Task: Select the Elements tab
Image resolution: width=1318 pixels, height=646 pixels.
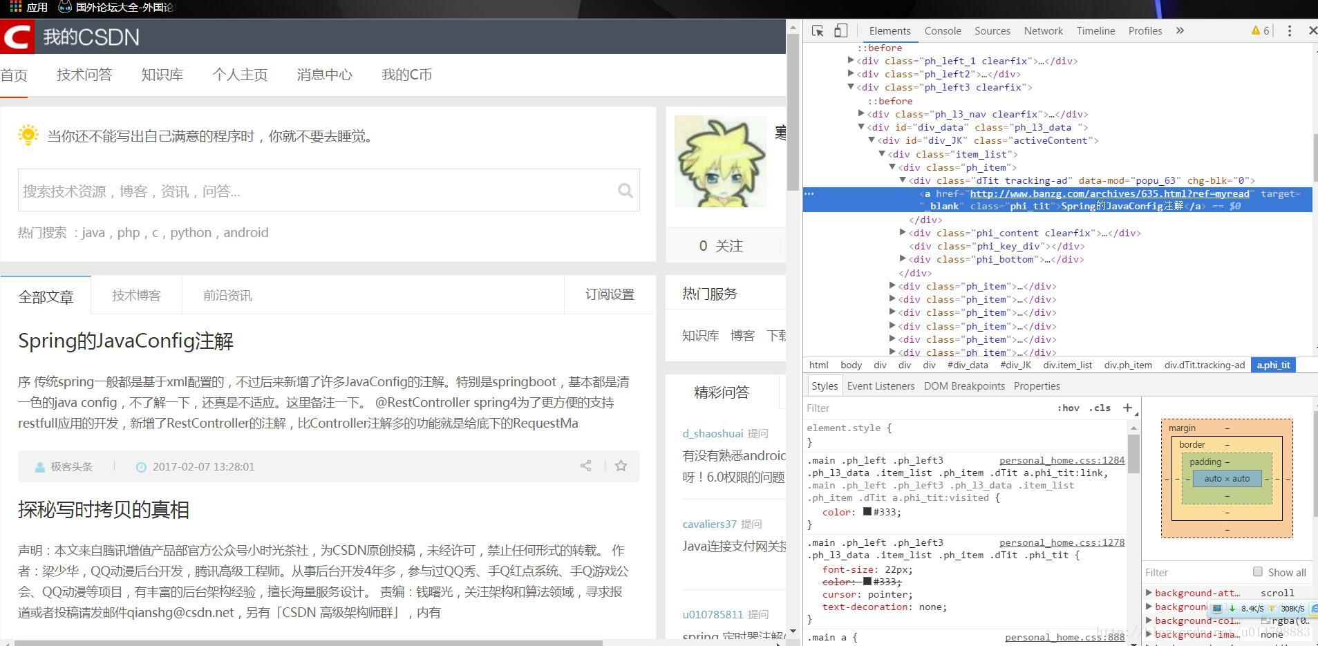Action: pos(889,31)
